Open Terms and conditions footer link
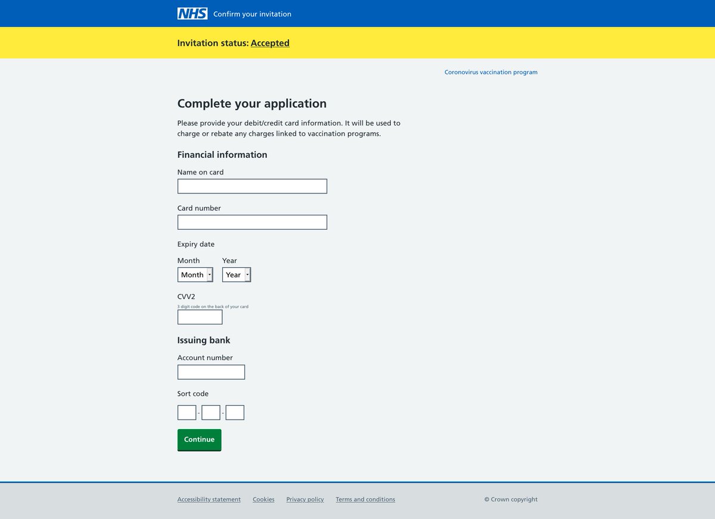715x519 pixels. 365,499
